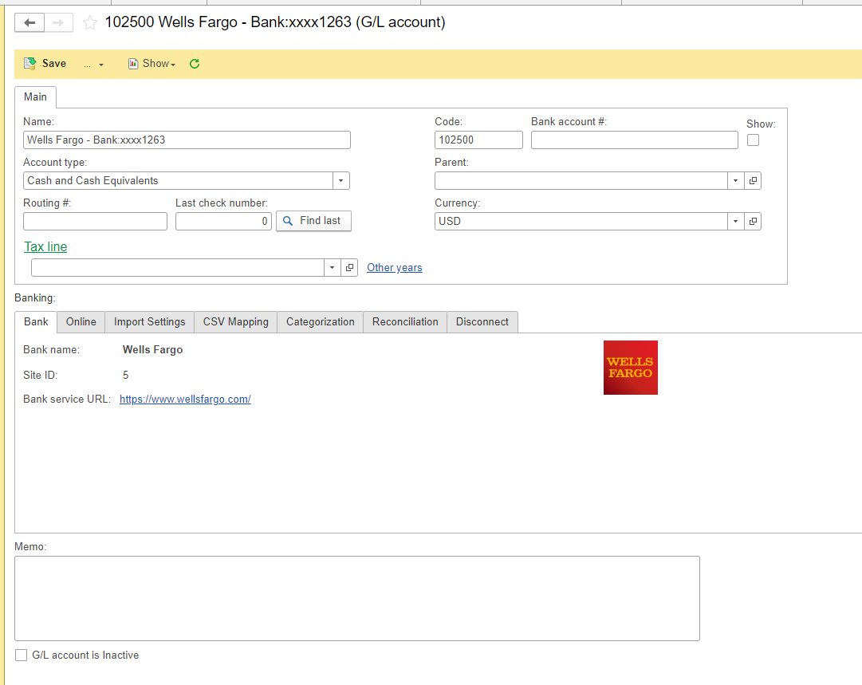
Task: Click the Find last button
Action: click(313, 221)
